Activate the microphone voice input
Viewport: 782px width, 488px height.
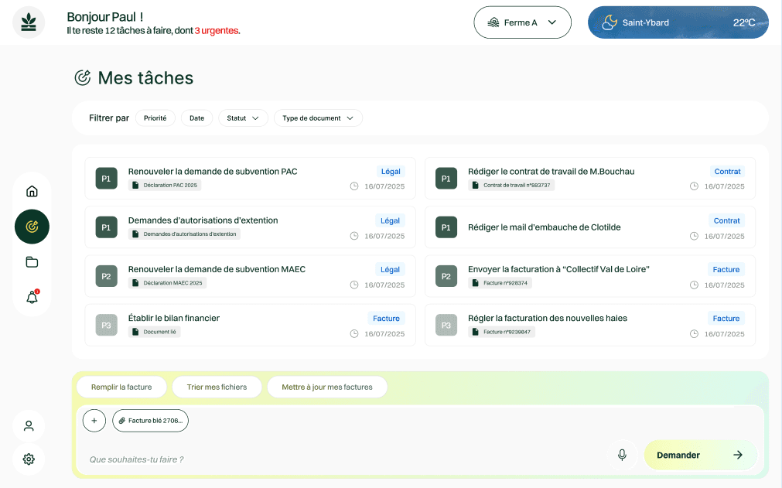pos(622,455)
